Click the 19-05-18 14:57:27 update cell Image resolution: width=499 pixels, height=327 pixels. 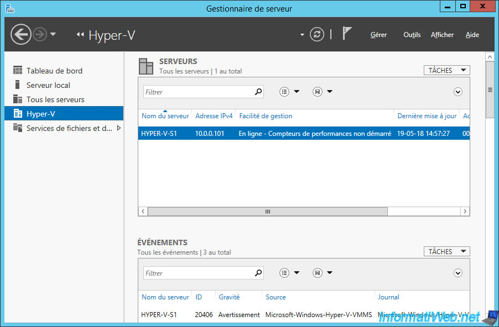click(423, 134)
